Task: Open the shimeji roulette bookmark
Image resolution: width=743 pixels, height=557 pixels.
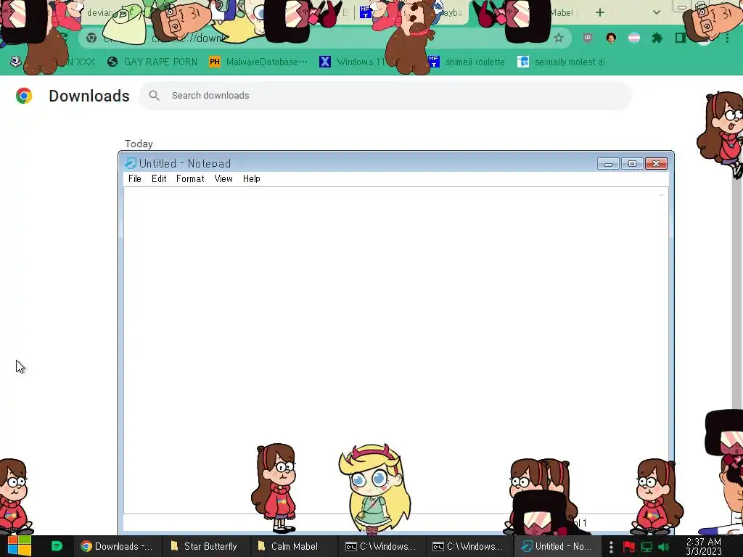Action: [467, 62]
